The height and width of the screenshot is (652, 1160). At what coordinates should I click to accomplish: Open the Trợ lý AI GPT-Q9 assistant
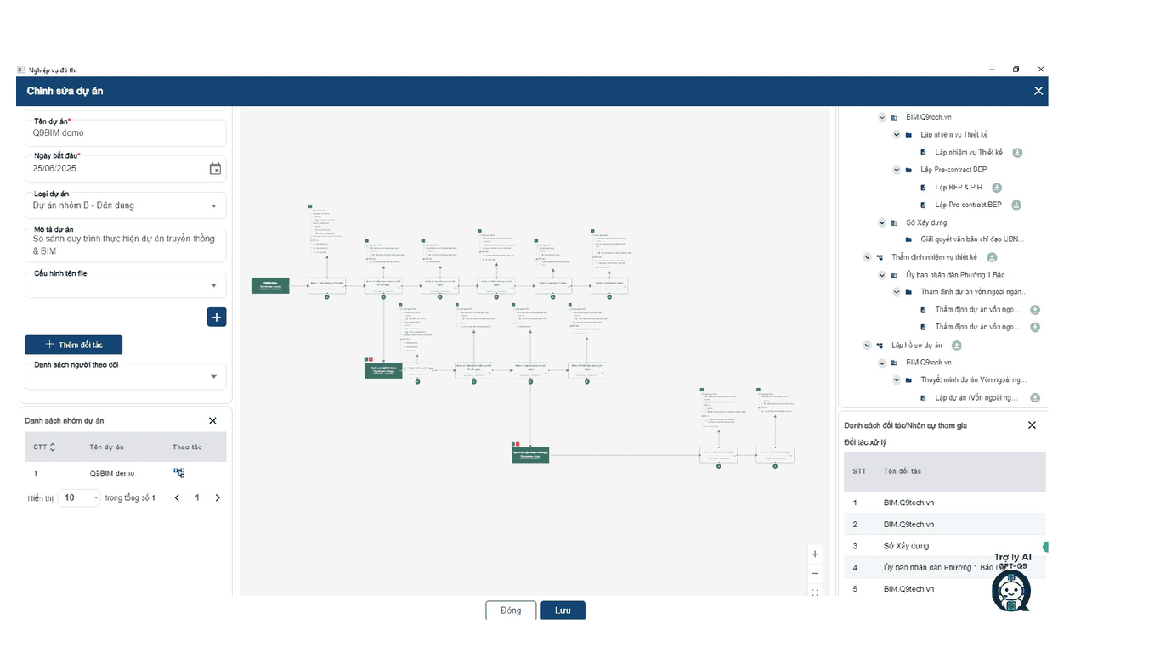(1010, 589)
